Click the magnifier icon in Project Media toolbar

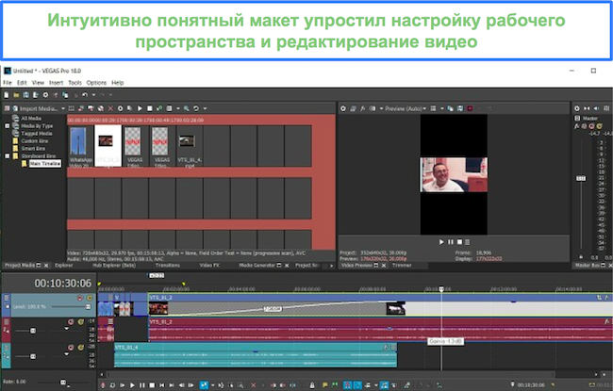[187, 108]
